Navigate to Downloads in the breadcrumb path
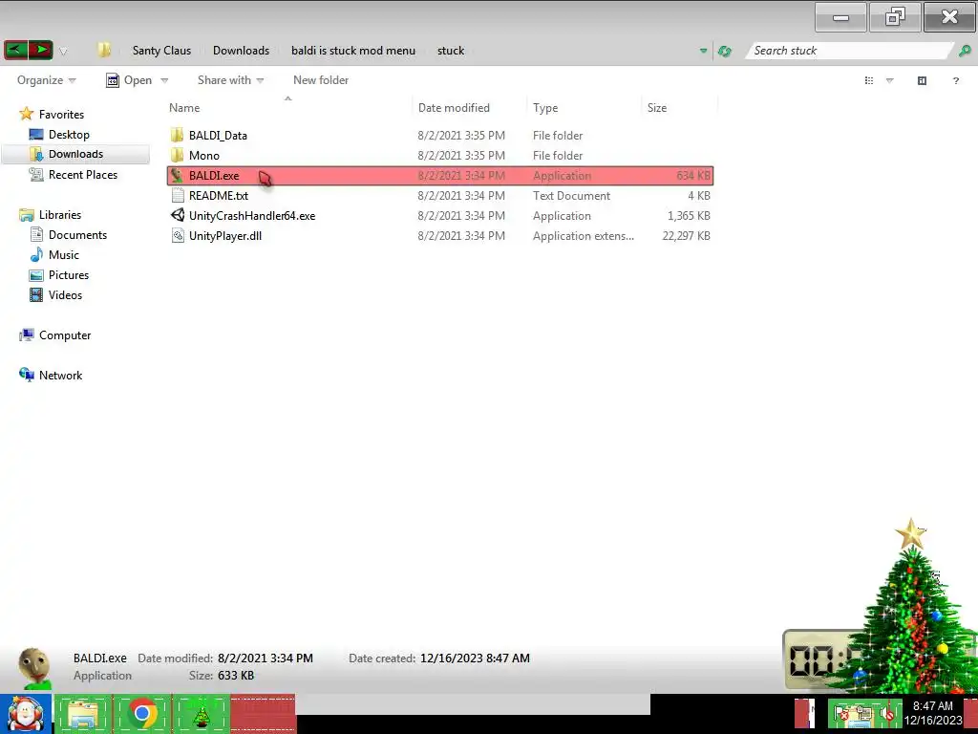The height and width of the screenshot is (734, 978). [241, 51]
